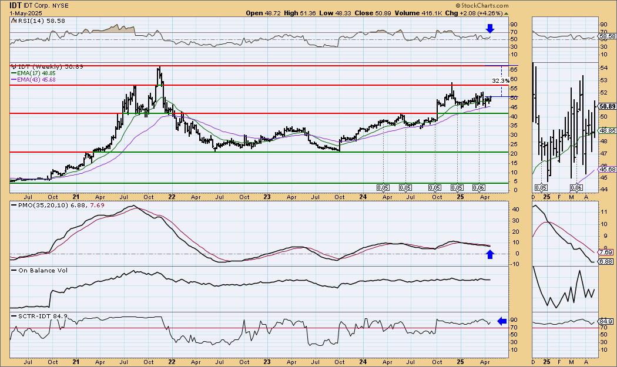Click the purple EMA(43) legend swatch

[14, 79]
